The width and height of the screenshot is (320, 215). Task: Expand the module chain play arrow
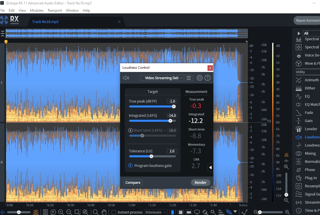click(299, 33)
